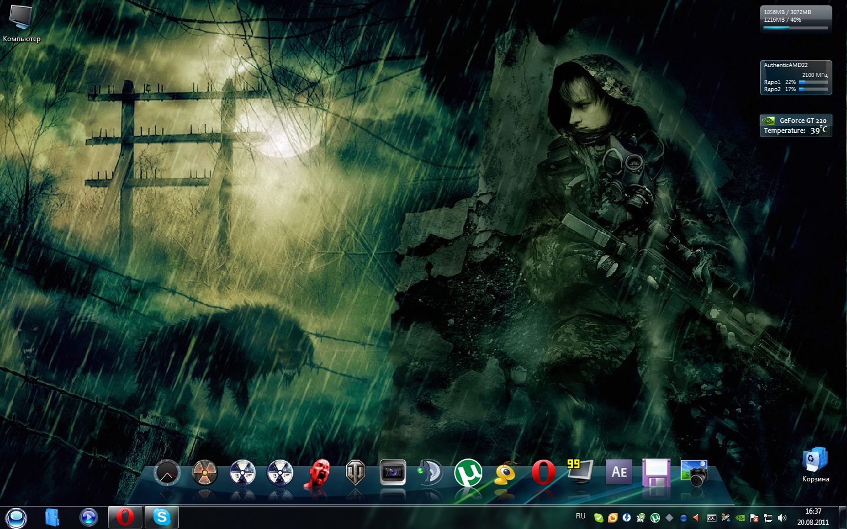Open the command prompt style tray icon
847x529 pixels.
[711, 518]
